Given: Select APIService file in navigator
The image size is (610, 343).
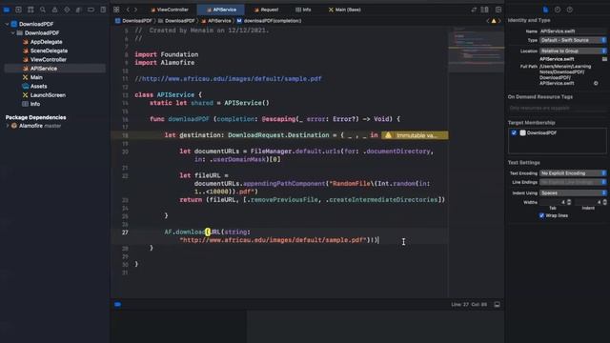Looking at the screenshot, I should tap(55, 69).
